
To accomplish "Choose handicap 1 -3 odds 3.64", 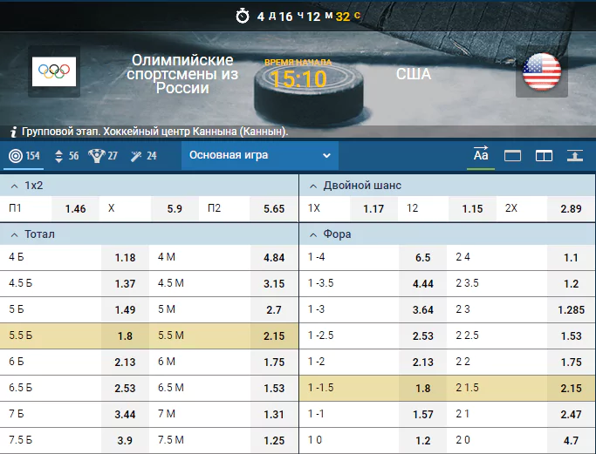I will [x=422, y=310].
